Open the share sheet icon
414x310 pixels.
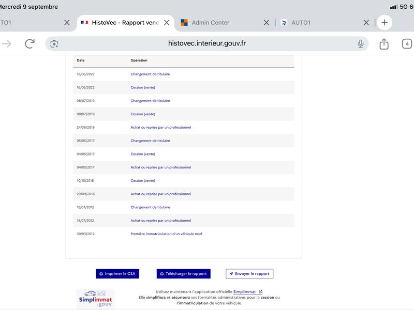point(384,44)
